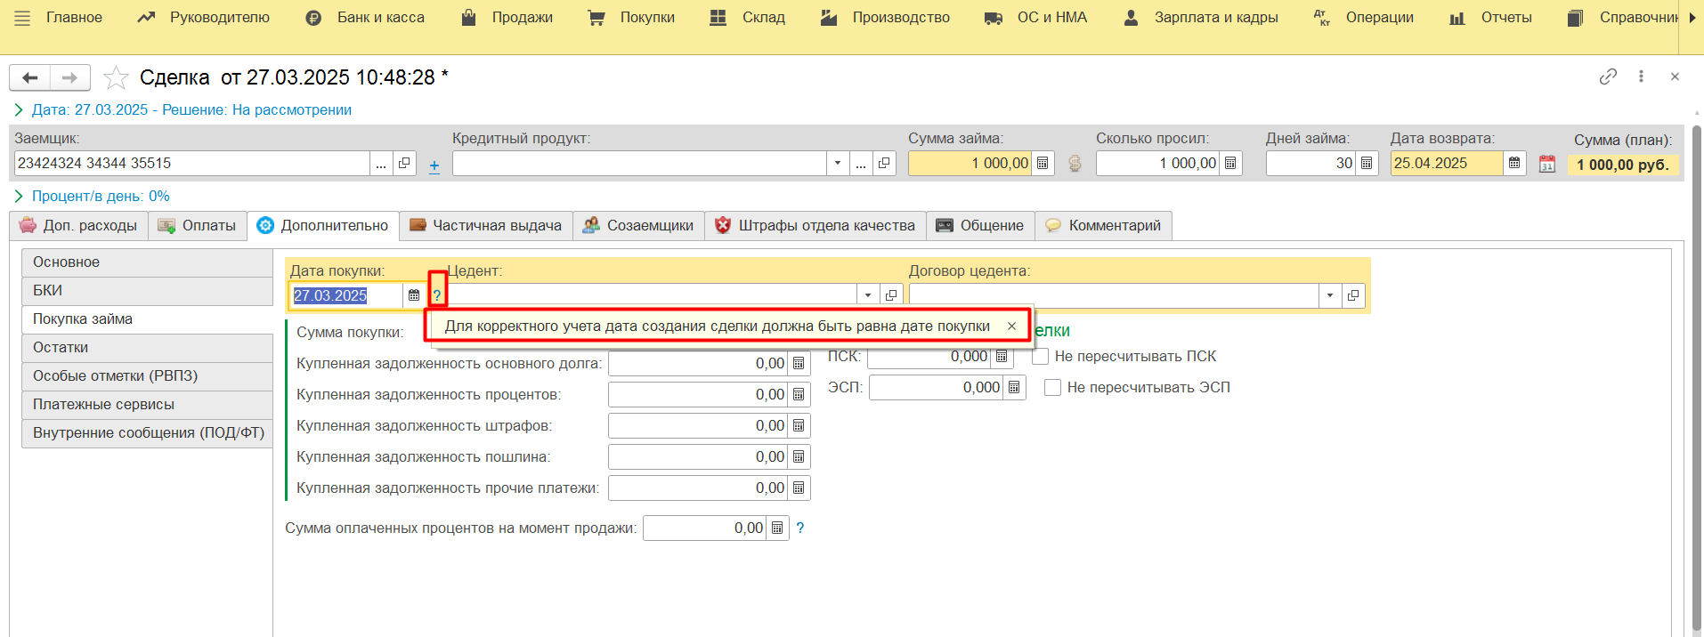This screenshot has width=1704, height=637.
Task: Switch to the Штрафы отдела качества tab
Action: pos(815,225)
